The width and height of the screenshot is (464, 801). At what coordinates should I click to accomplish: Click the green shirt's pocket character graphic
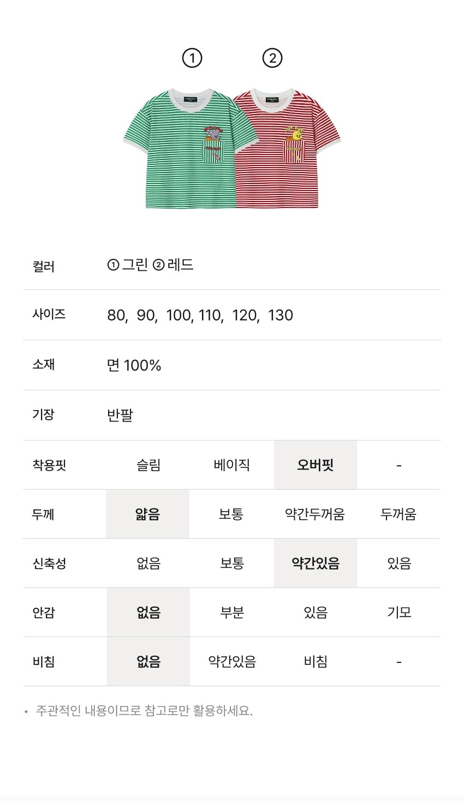pyautogui.click(x=213, y=143)
